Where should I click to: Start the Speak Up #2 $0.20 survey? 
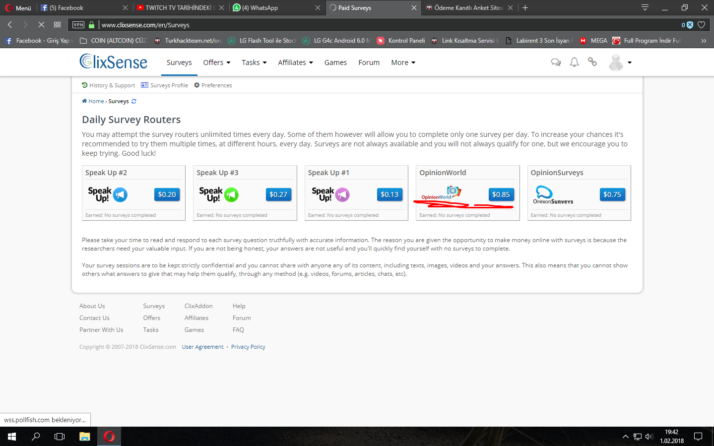point(167,194)
